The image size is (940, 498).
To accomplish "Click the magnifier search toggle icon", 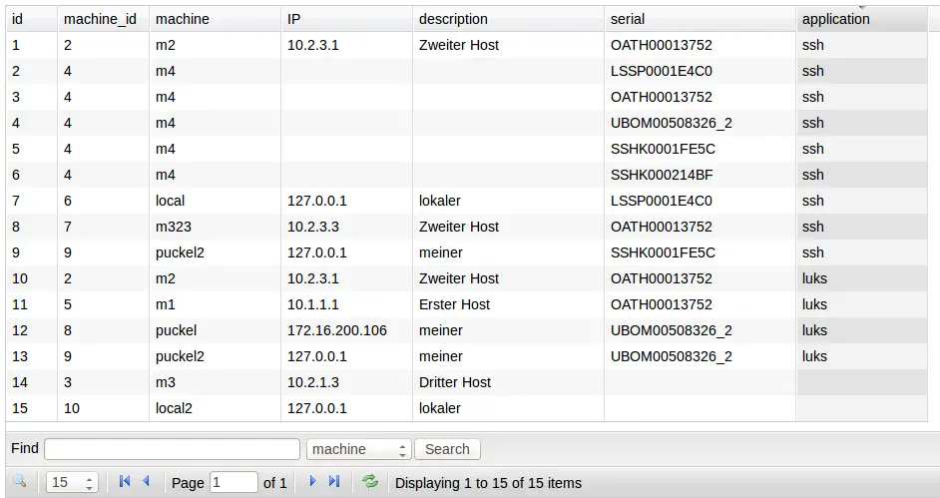I will coord(19,481).
